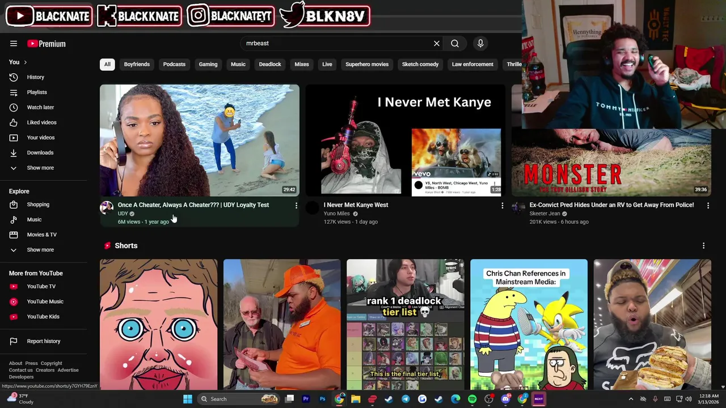This screenshot has width=726, height=408.
Task: Select the Music filter chip
Action: 238,64
